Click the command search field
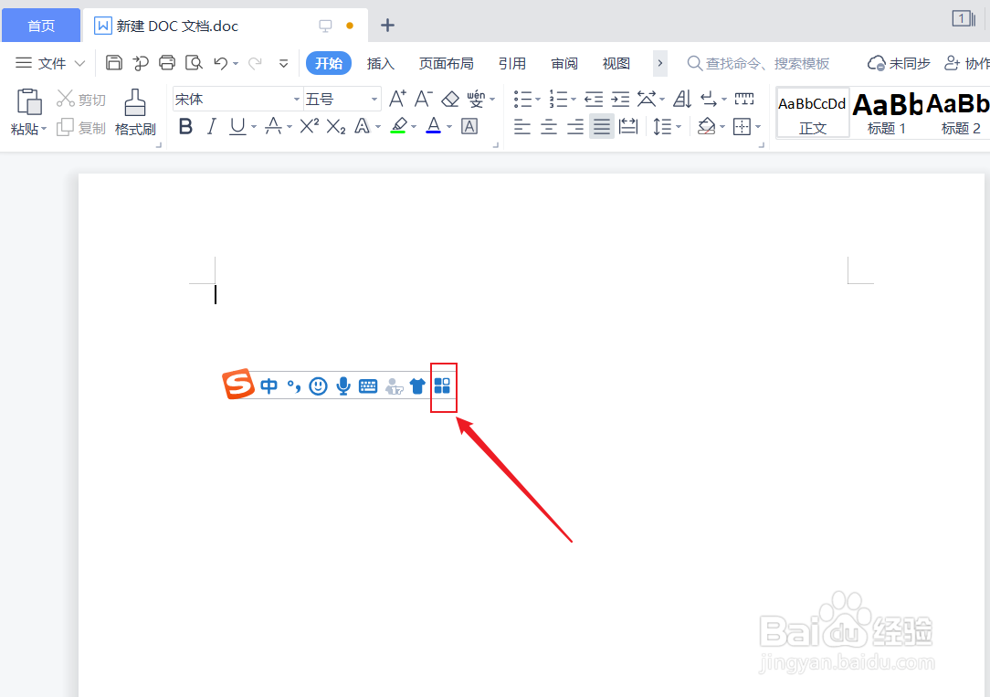990x697 pixels. [x=758, y=63]
